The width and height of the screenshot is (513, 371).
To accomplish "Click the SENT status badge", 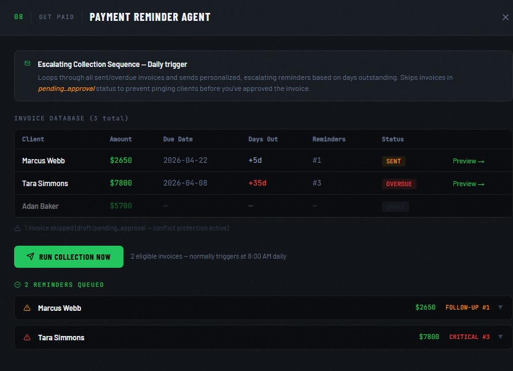I will click(x=393, y=161).
